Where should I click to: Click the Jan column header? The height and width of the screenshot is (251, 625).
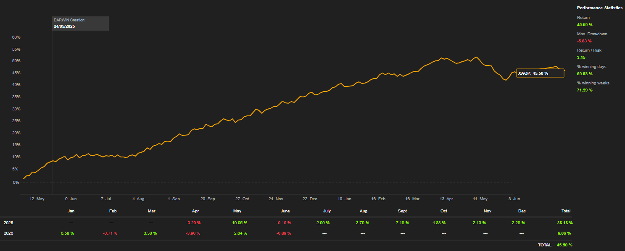coord(71,211)
